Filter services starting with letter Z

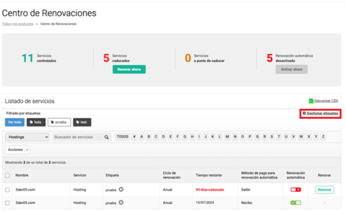[323, 137]
